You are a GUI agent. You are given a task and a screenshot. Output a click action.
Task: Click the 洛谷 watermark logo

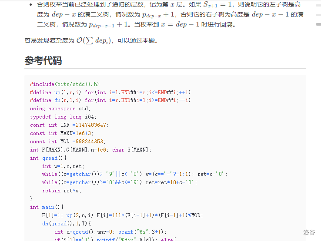pos(309,232)
